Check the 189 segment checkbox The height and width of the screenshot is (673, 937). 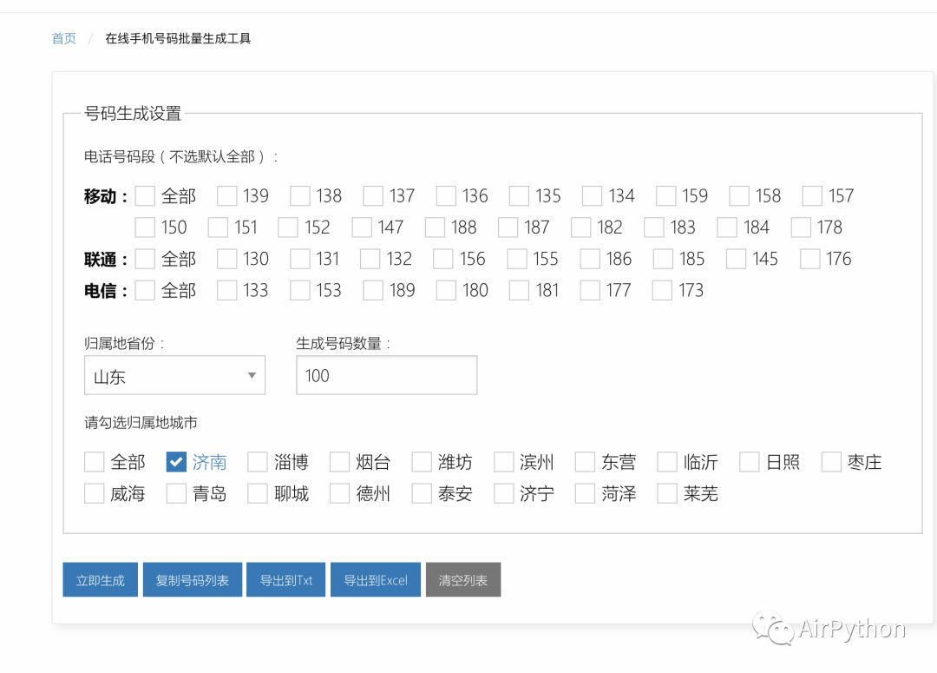click(373, 290)
